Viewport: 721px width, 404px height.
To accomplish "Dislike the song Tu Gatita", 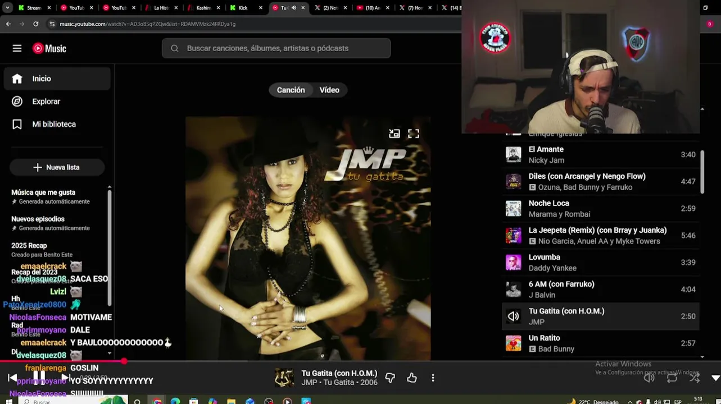I will click(x=390, y=378).
